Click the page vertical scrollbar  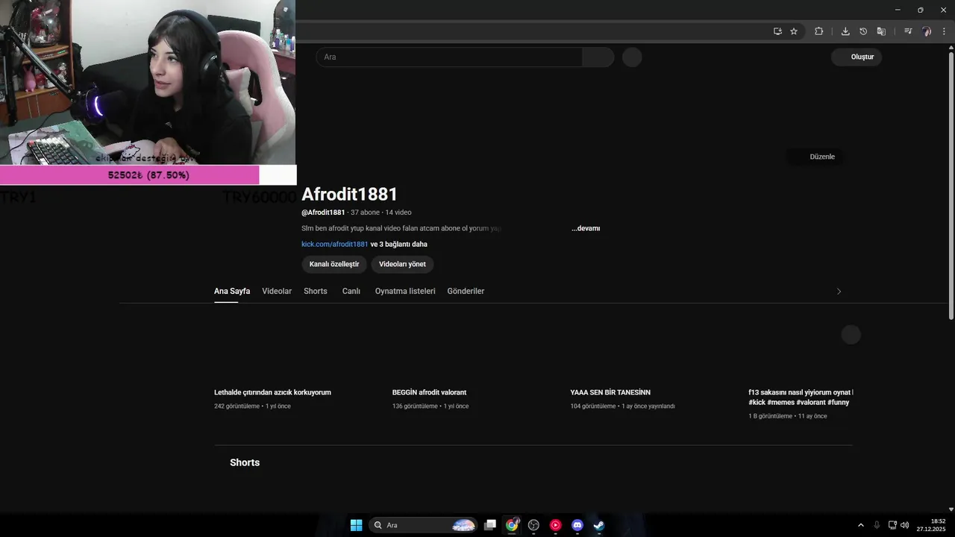(x=951, y=186)
